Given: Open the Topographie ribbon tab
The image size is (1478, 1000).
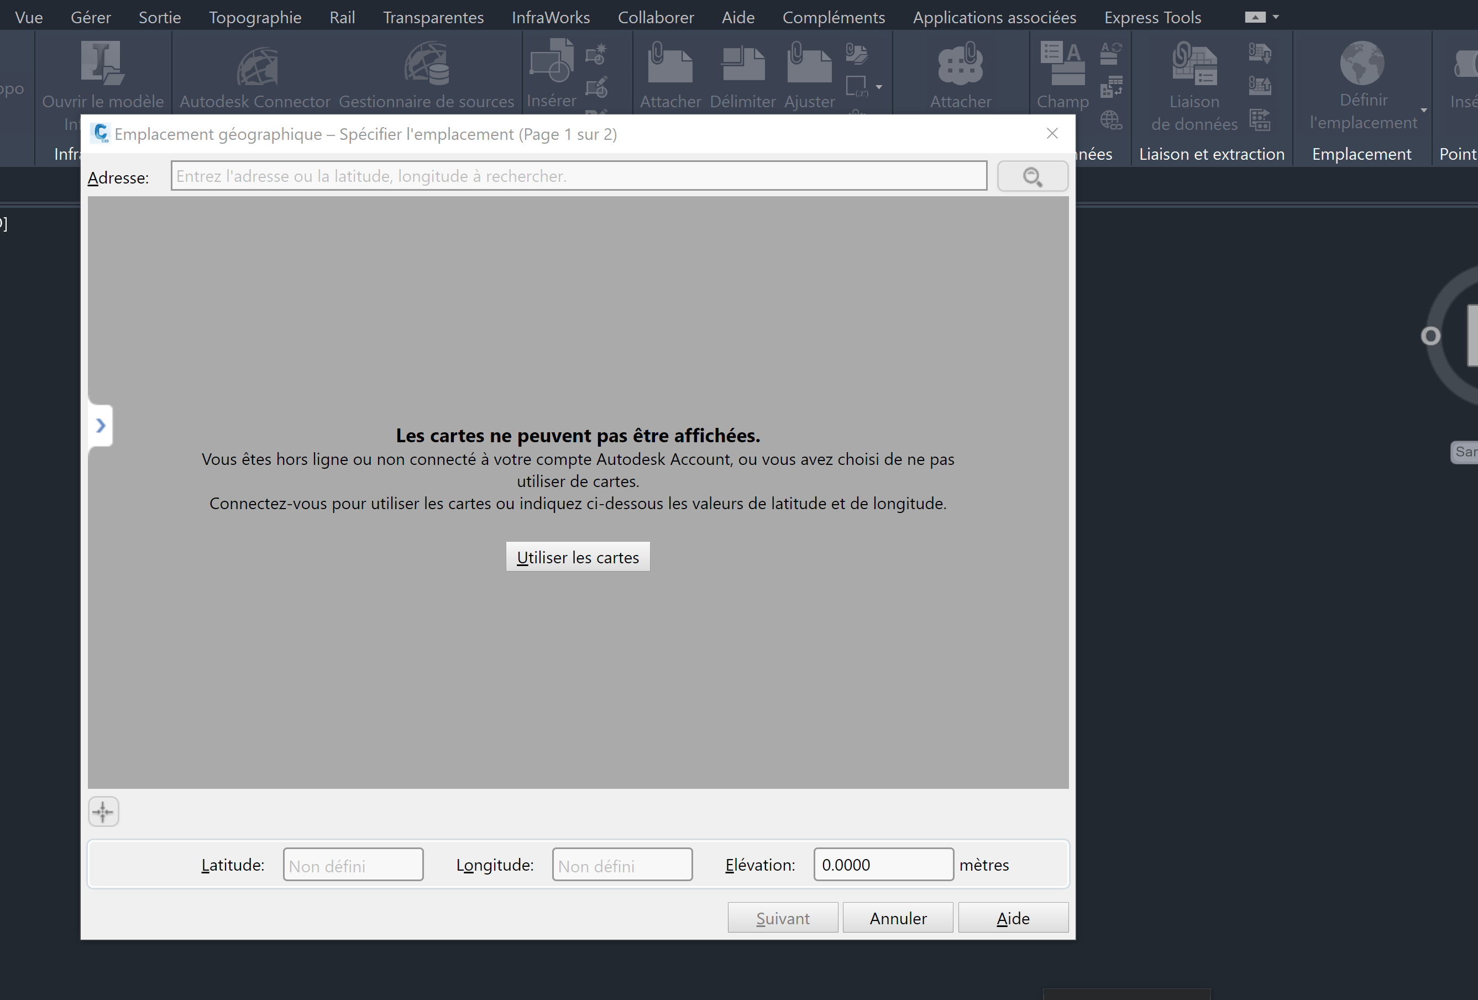Looking at the screenshot, I should 255,17.
